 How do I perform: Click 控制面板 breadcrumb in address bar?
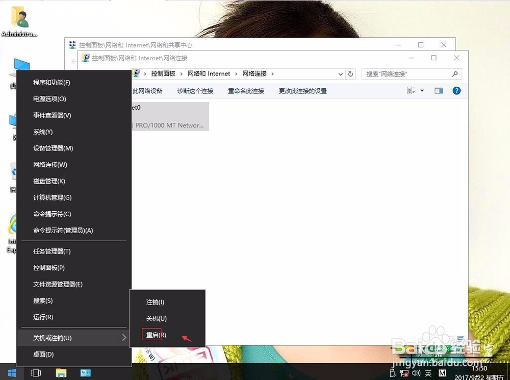(163, 74)
